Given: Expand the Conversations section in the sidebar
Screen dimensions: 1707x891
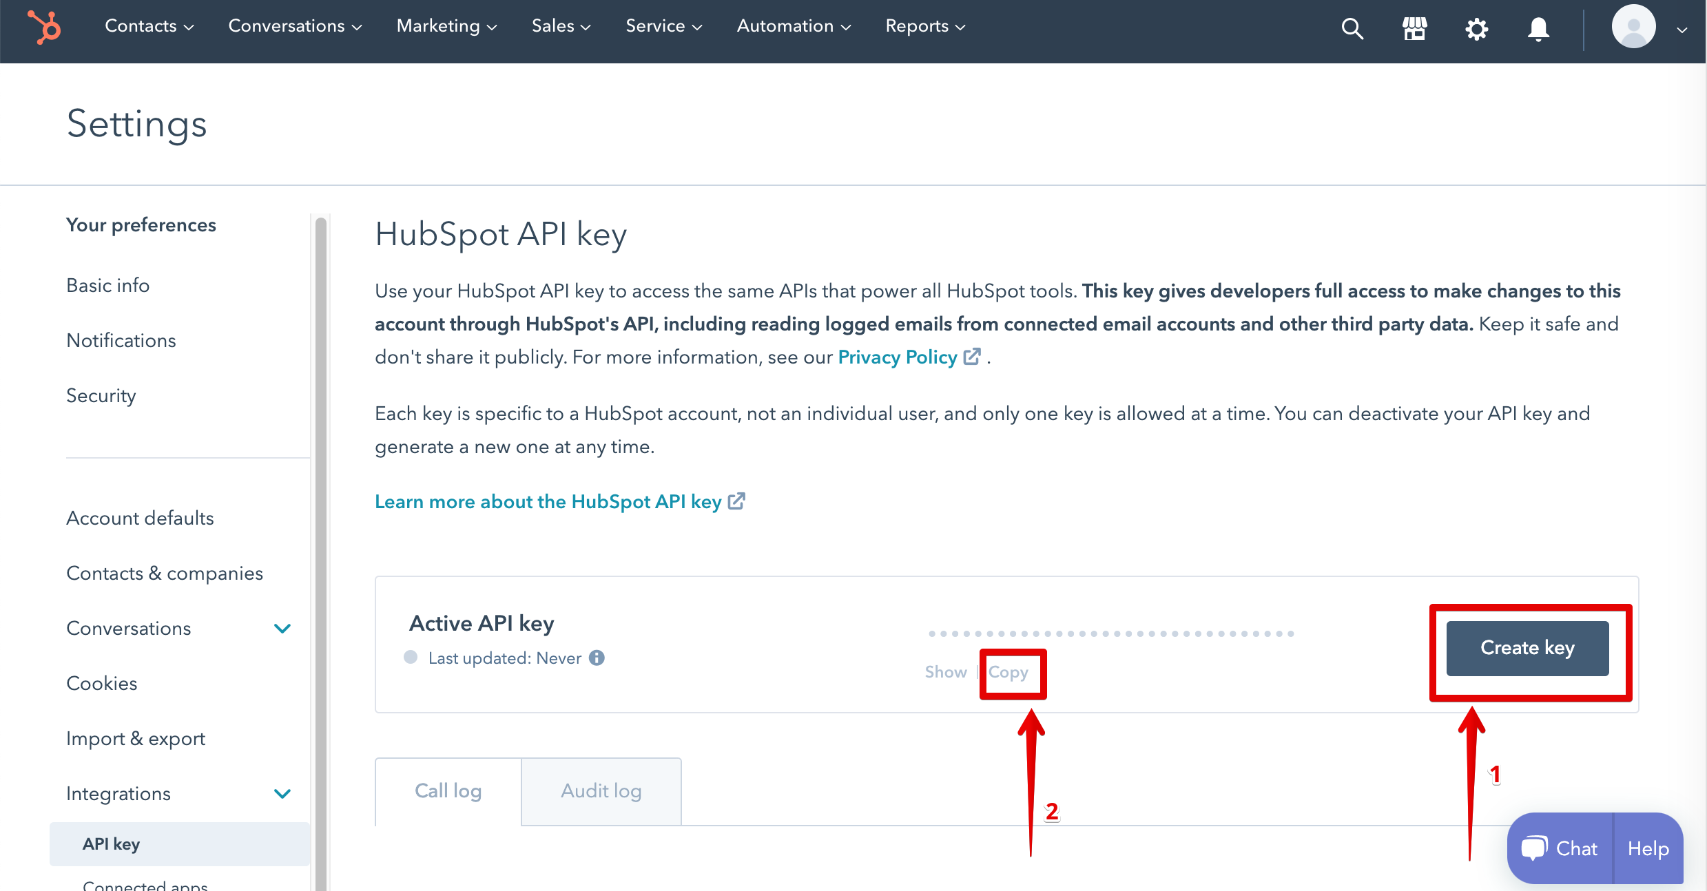Looking at the screenshot, I should [x=282, y=629].
